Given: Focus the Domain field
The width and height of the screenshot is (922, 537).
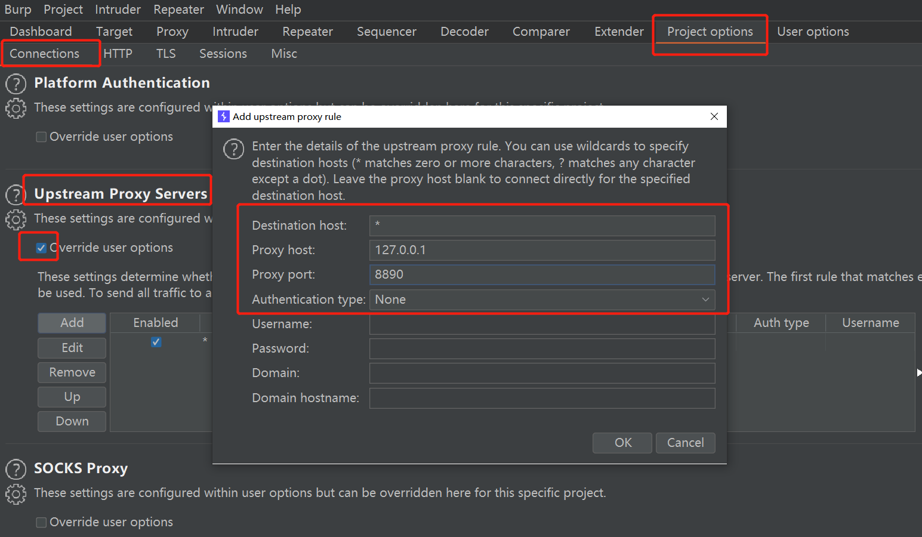Looking at the screenshot, I should tap(542, 373).
